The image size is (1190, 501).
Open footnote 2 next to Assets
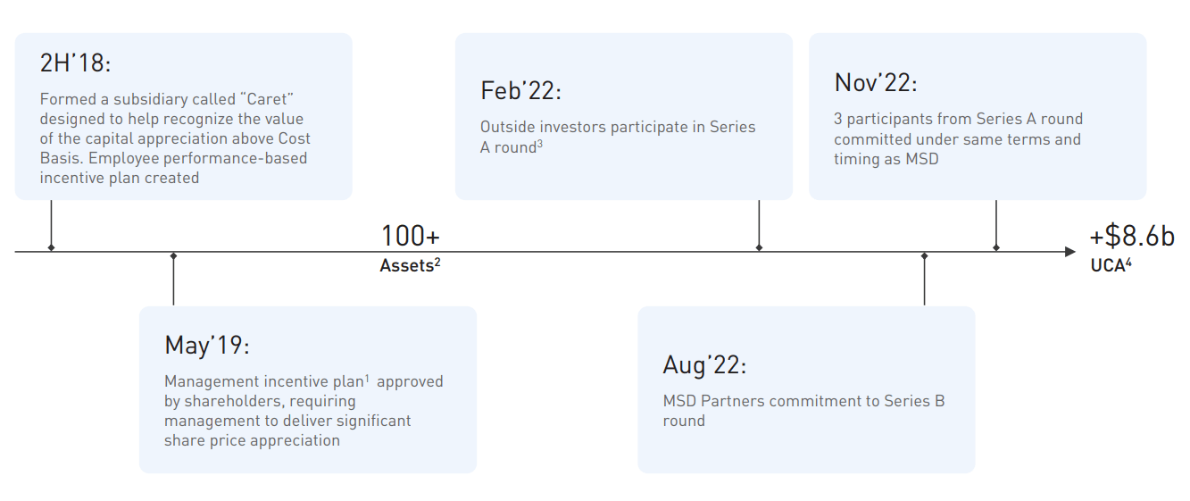[438, 261]
